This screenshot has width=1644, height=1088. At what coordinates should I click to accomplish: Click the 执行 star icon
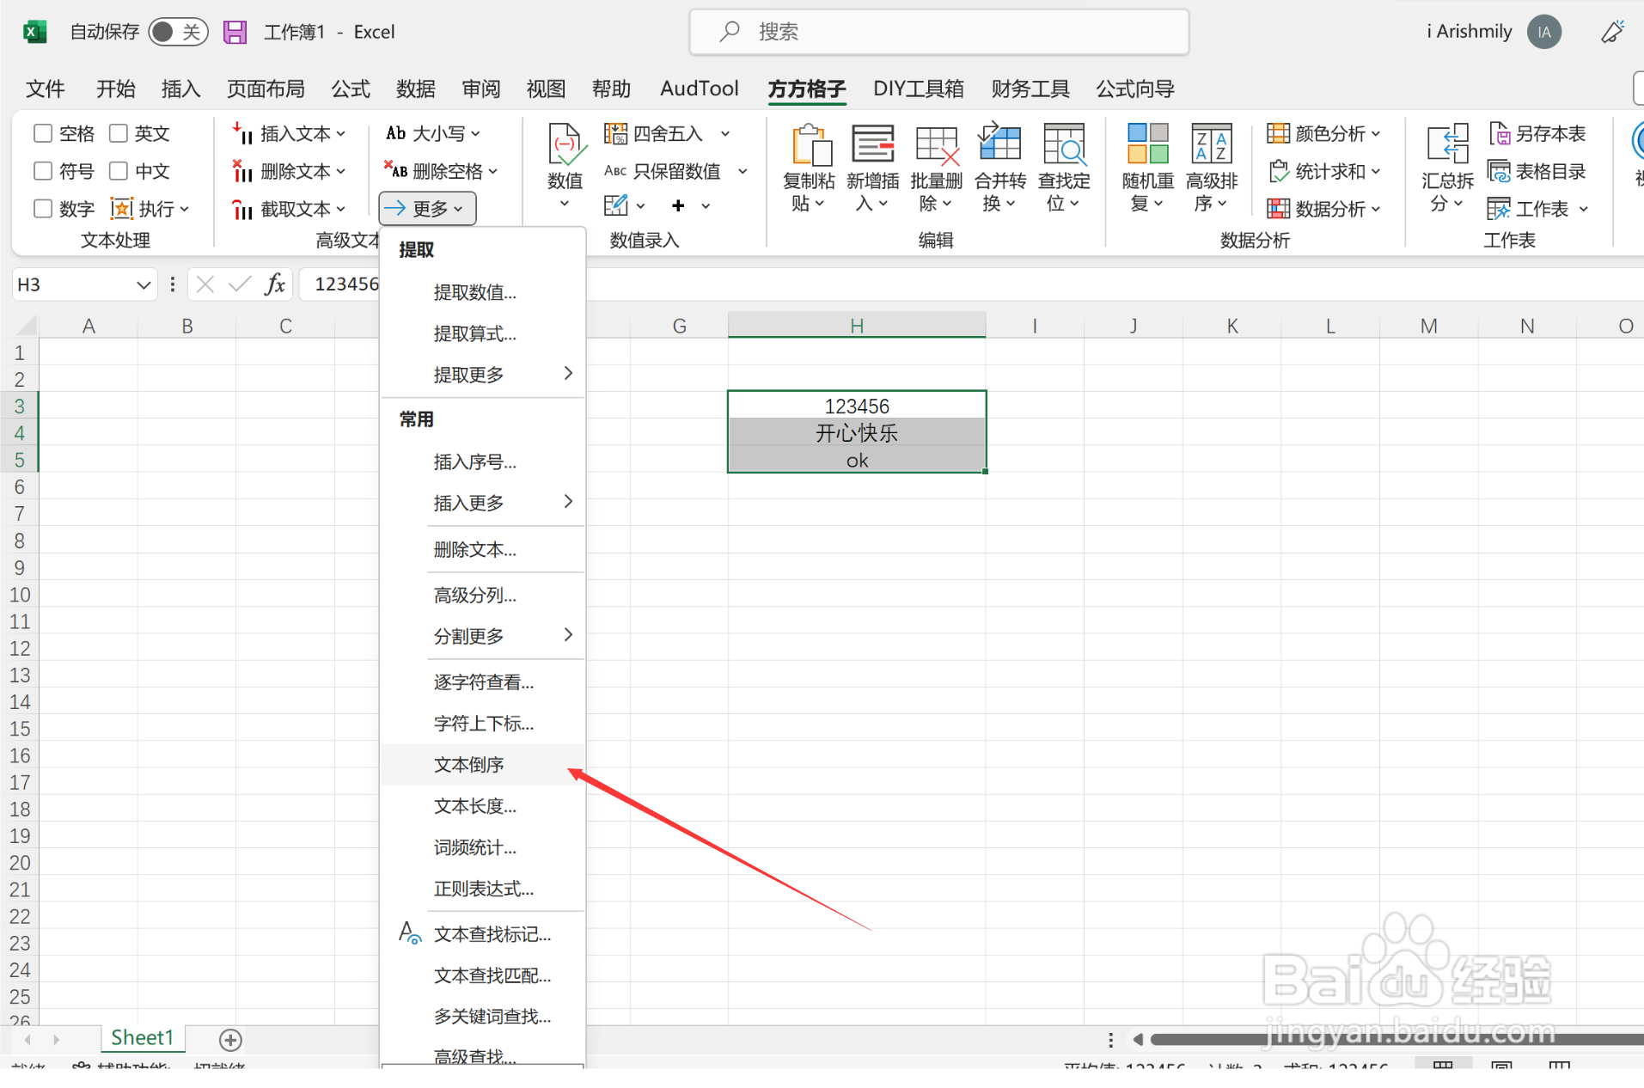point(122,209)
